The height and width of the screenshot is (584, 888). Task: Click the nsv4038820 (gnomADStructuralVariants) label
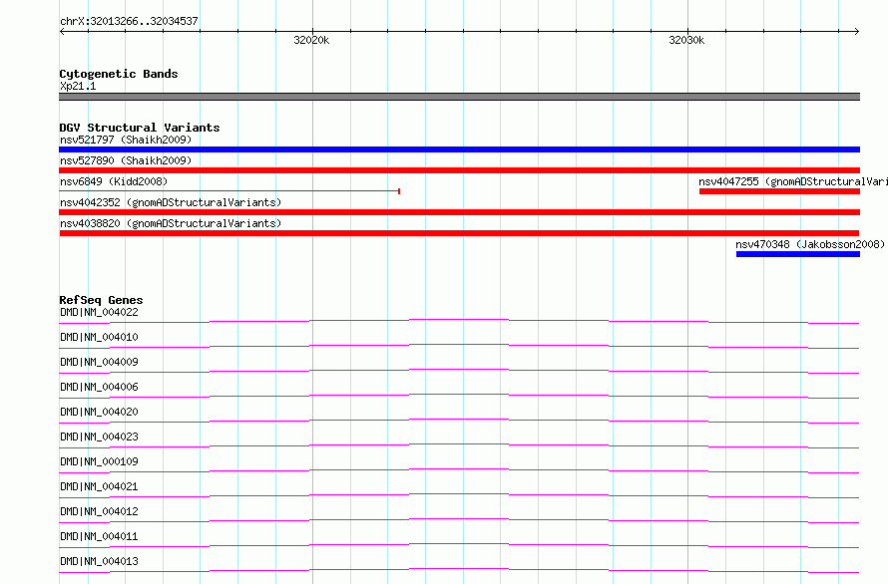pos(171,223)
